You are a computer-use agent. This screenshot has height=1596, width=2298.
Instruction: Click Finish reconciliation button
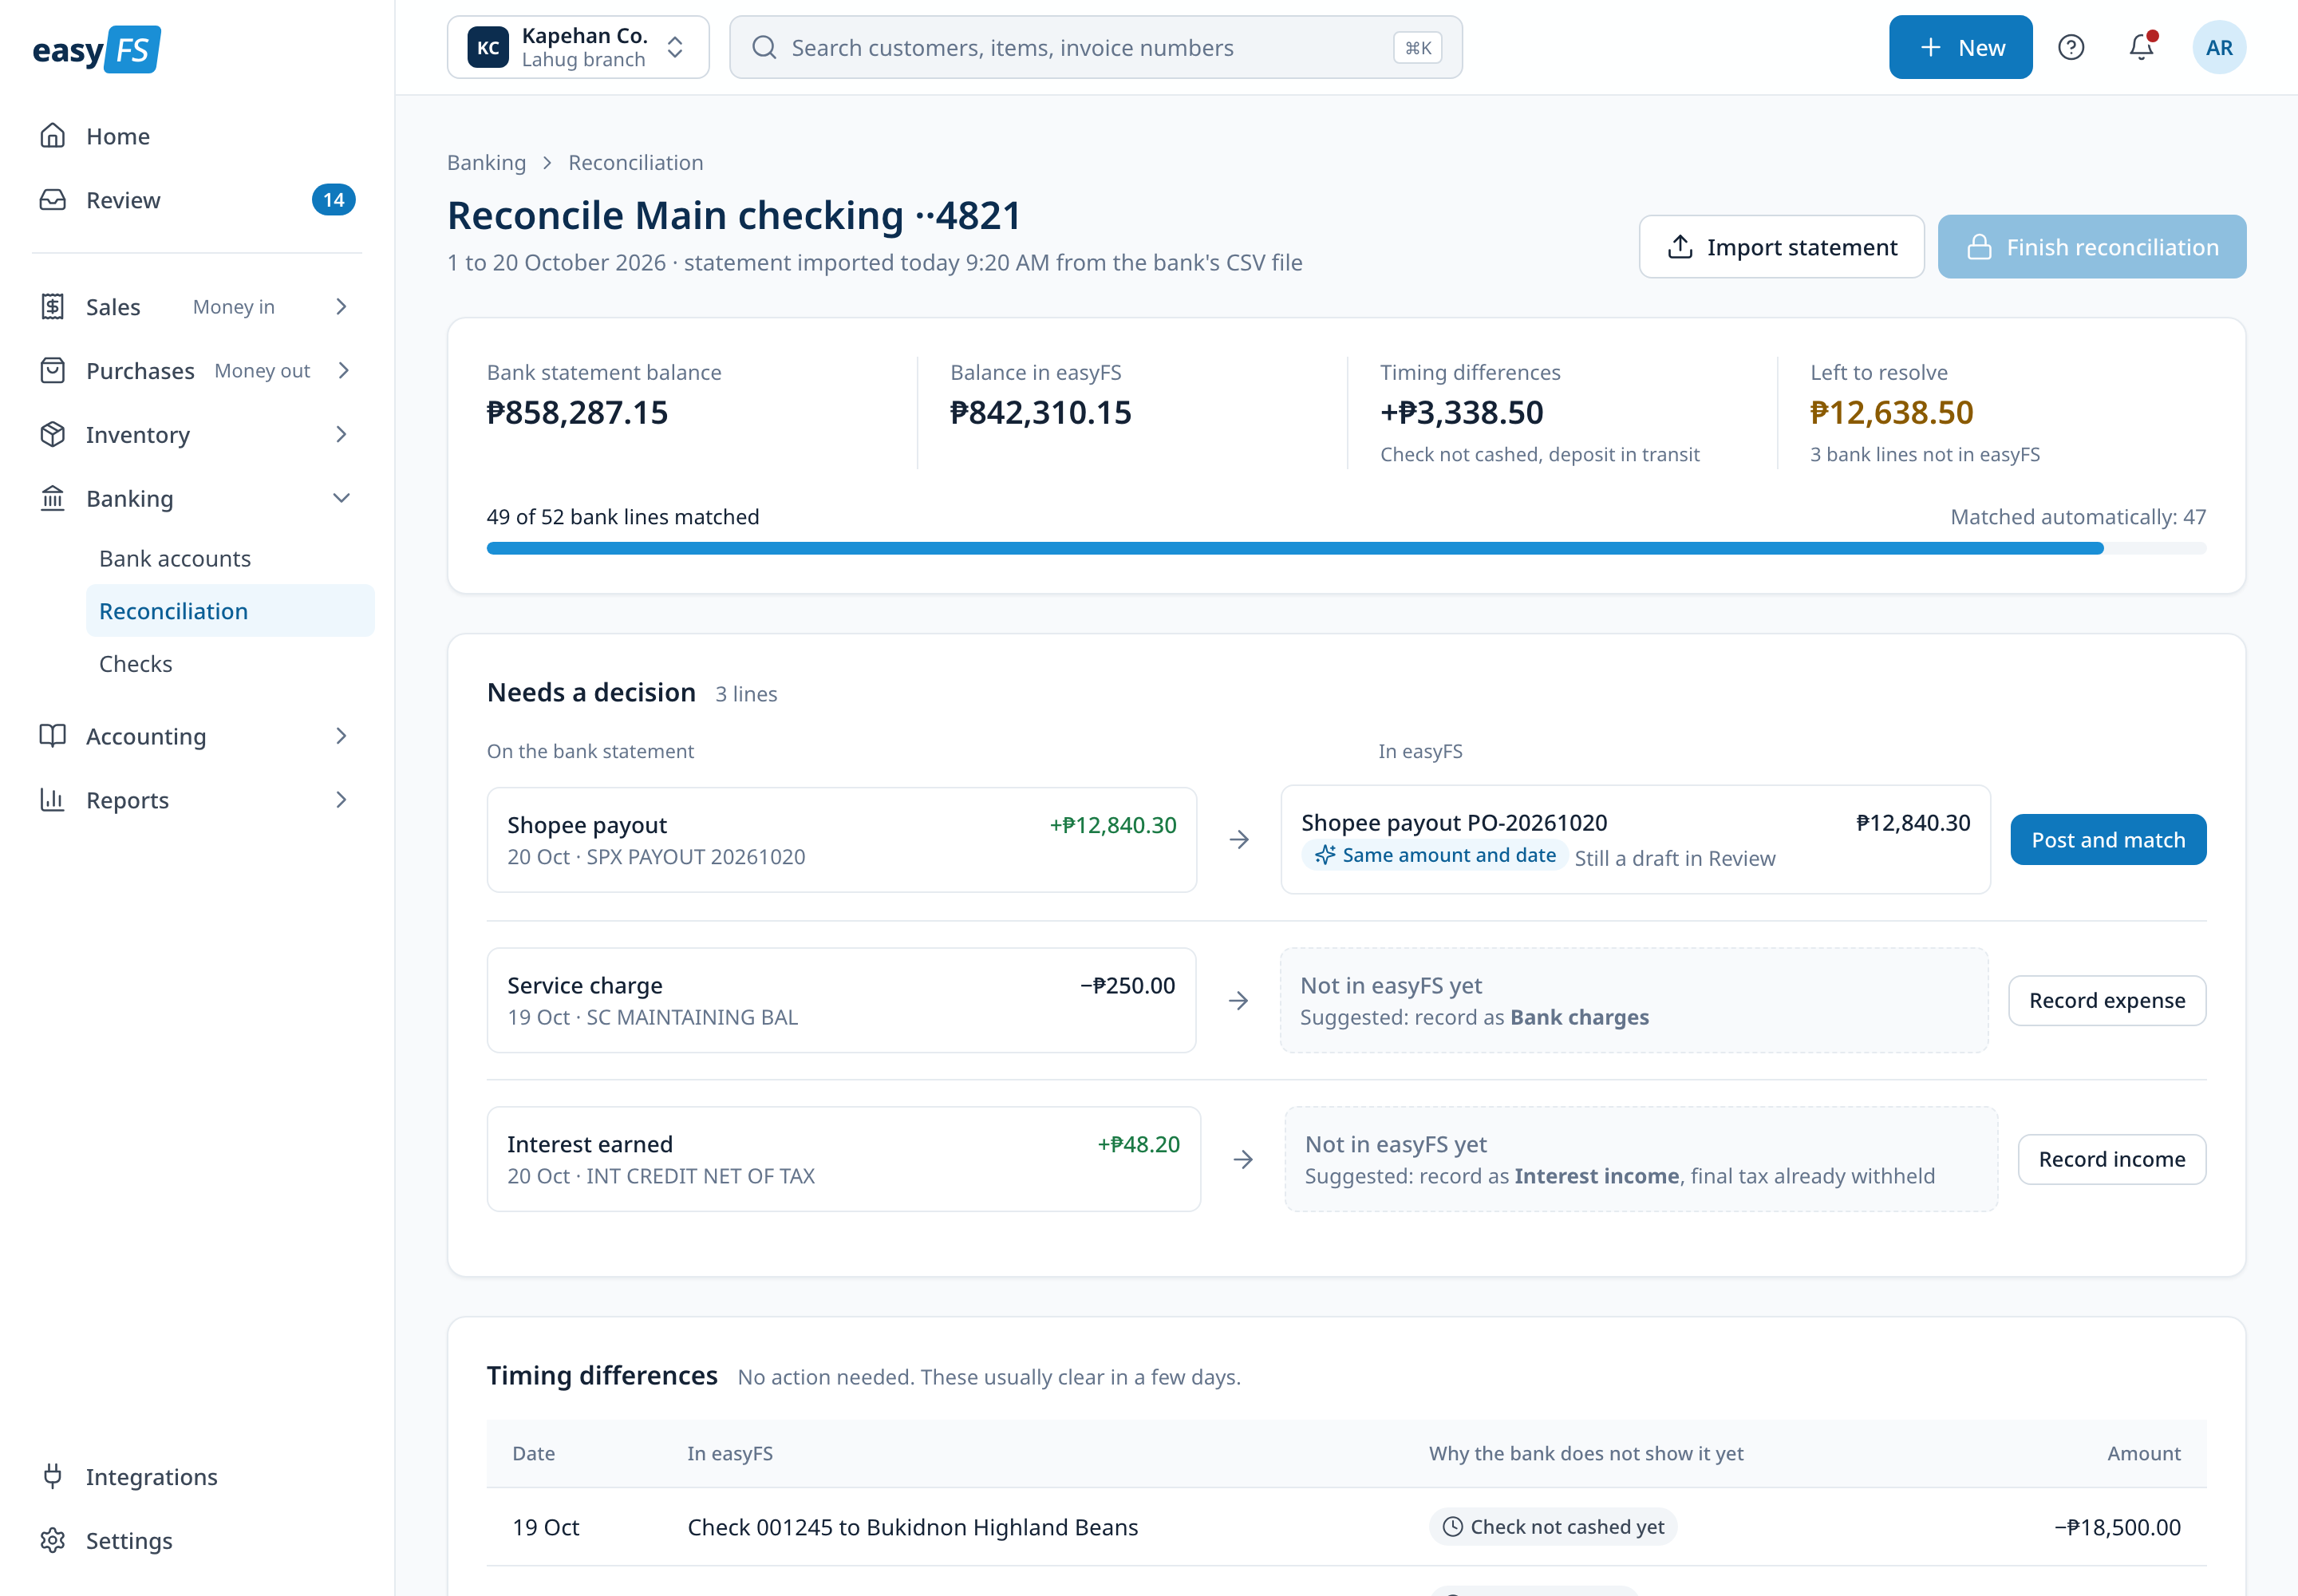point(2092,247)
